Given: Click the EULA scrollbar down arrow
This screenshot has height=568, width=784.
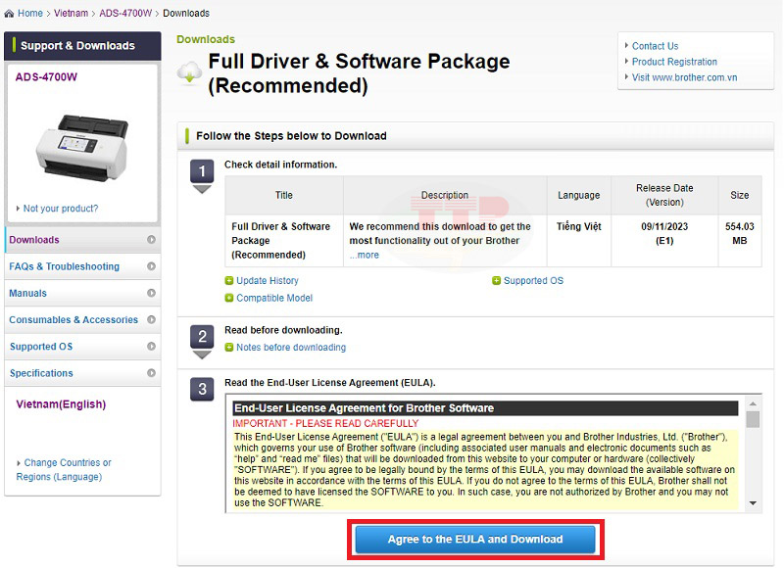Looking at the screenshot, I should 753,503.
